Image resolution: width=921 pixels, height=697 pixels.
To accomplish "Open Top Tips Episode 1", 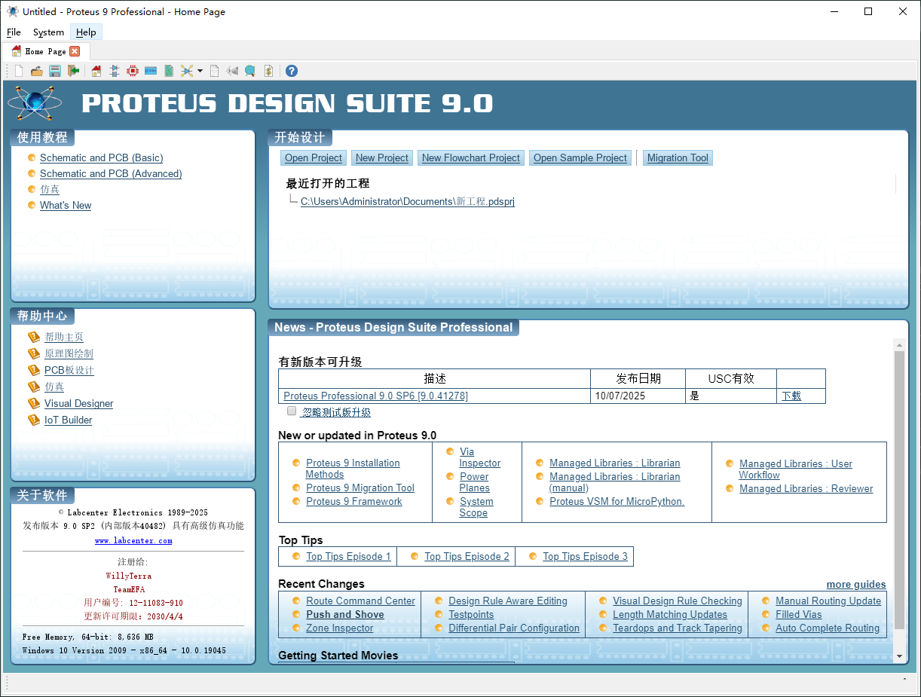I will 348,556.
